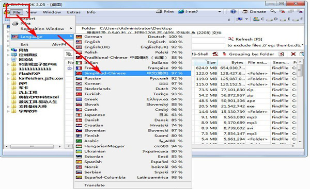310x189 pixels.
Task: Open the Window menu
Action: coord(52,12)
